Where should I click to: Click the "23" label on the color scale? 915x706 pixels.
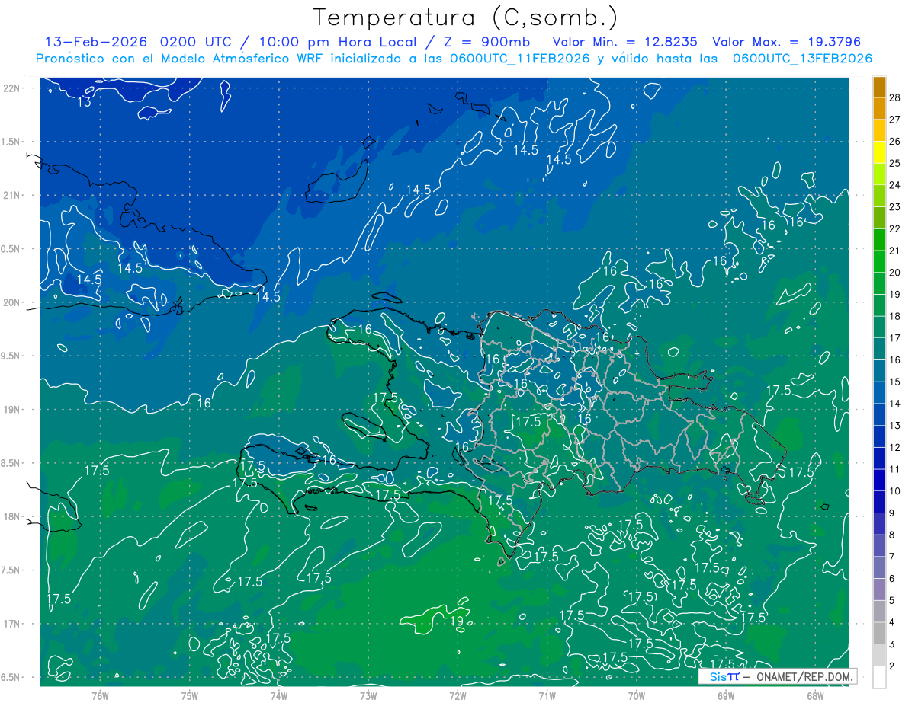pos(895,207)
